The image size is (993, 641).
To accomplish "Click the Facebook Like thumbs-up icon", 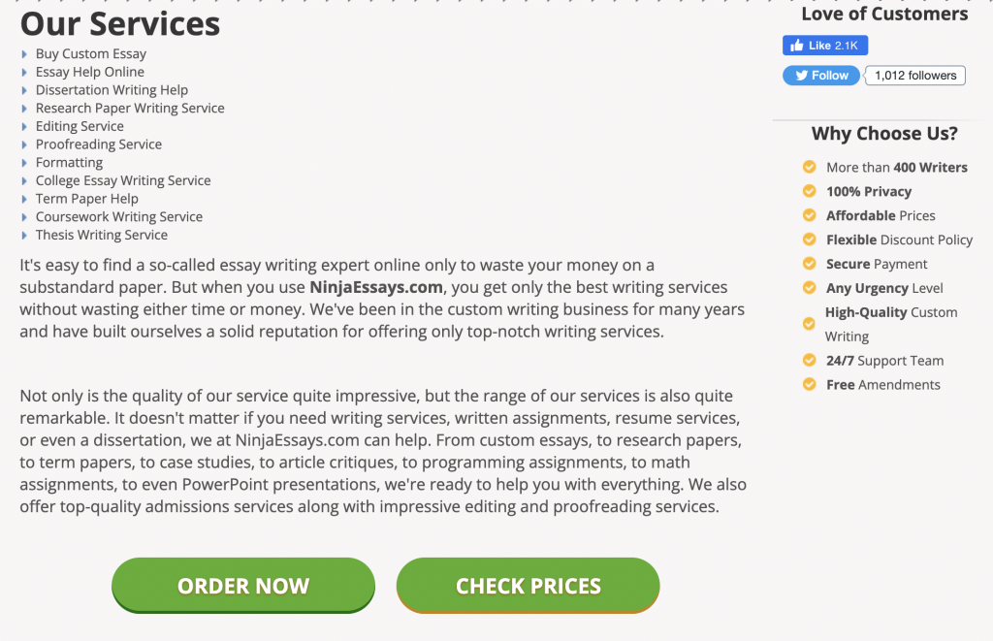I will [x=795, y=45].
